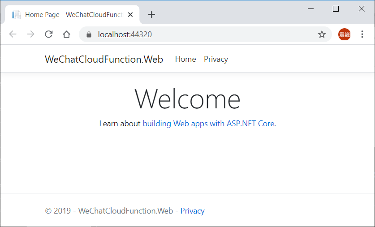This screenshot has width=375, height=227.
Task: Follow building Web apps with ASP.NET Core link
Action: [x=208, y=124]
